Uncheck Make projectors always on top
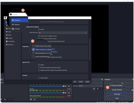Screen dimensions: 134x103 tap(33, 49)
